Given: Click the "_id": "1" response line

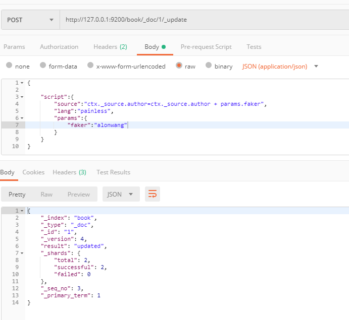Looking at the screenshot, I should click(x=59, y=232).
